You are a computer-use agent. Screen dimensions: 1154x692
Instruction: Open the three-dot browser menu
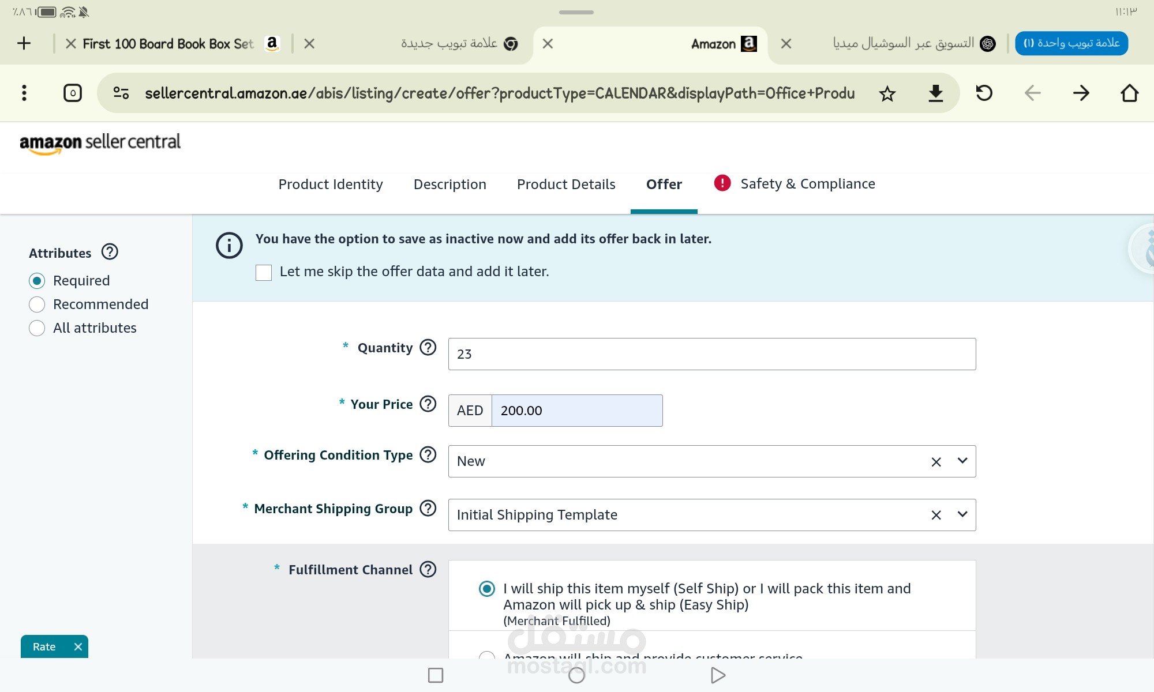(x=24, y=93)
